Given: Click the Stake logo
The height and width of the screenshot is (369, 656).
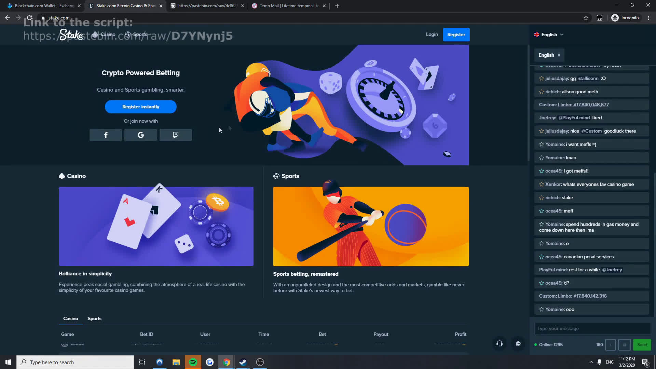Looking at the screenshot, I should coord(71,35).
